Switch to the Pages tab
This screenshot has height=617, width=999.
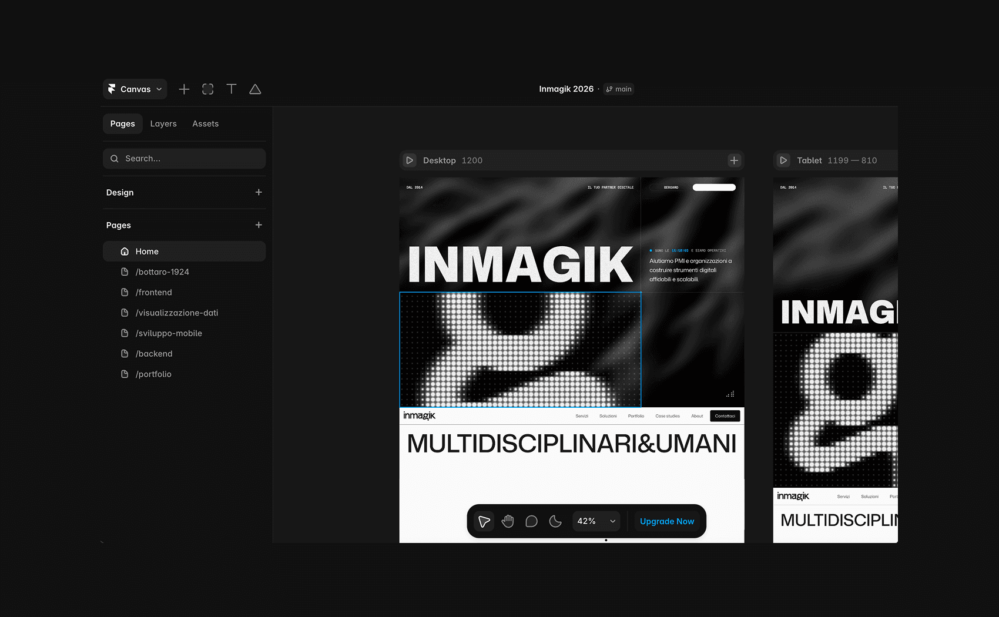click(x=123, y=124)
